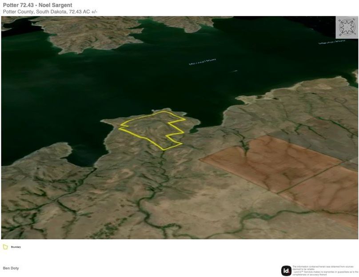Viewport: 359px width, 277px height.
Task: Select the 'Boundary' legend label
Action: [x=16, y=247]
